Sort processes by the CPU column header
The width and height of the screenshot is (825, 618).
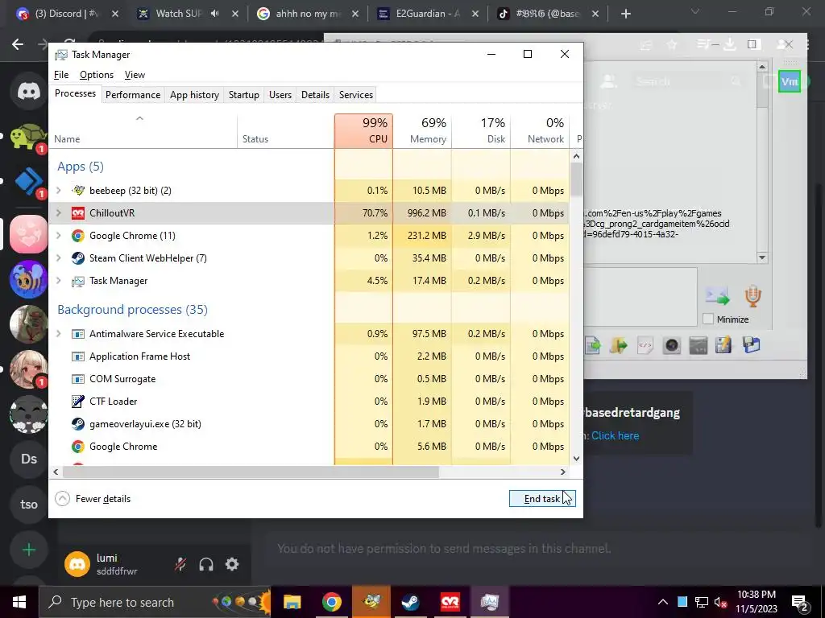pyautogui.click(x=363, y=131)
